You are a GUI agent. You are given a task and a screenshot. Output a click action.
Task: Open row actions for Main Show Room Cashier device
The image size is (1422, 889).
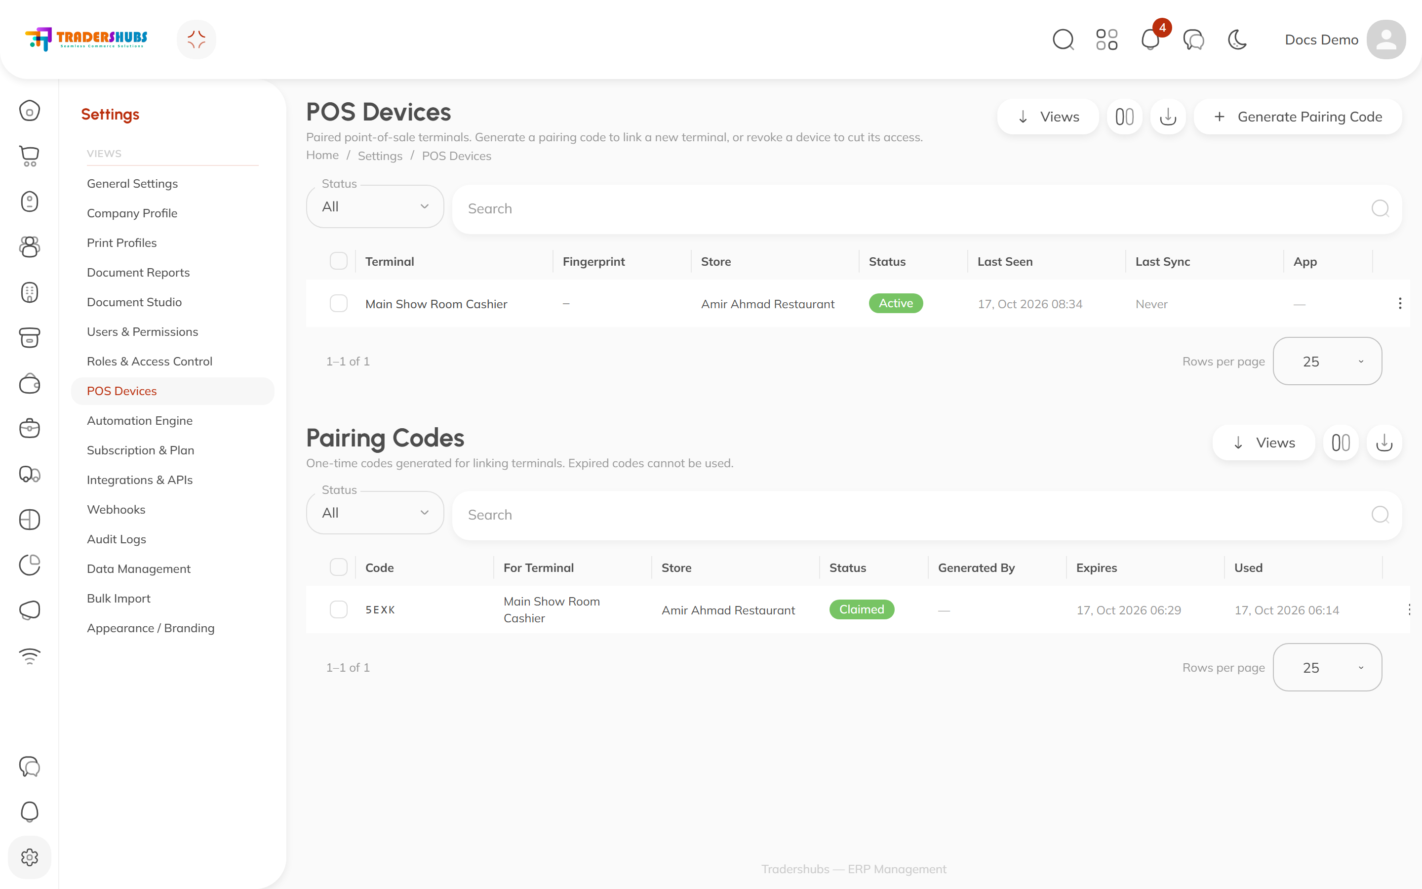pyautogui.click(x=1400, y=303)
